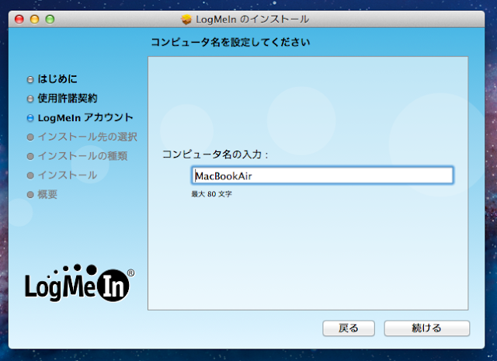Click the LogMeIn logo
This screenshot has width=497, height=361.
(79, 283)
